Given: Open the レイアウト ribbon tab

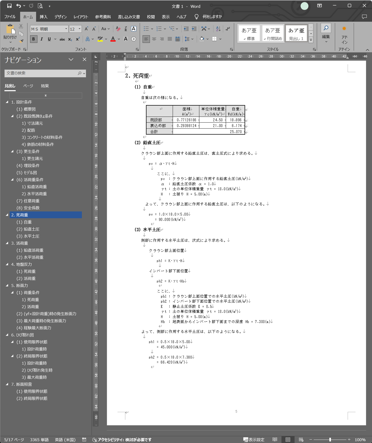Looking at the screenshot, I should click(x=81, y=17).
